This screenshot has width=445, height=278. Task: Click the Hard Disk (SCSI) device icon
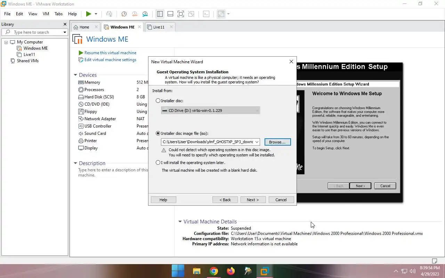coord(81,97)
